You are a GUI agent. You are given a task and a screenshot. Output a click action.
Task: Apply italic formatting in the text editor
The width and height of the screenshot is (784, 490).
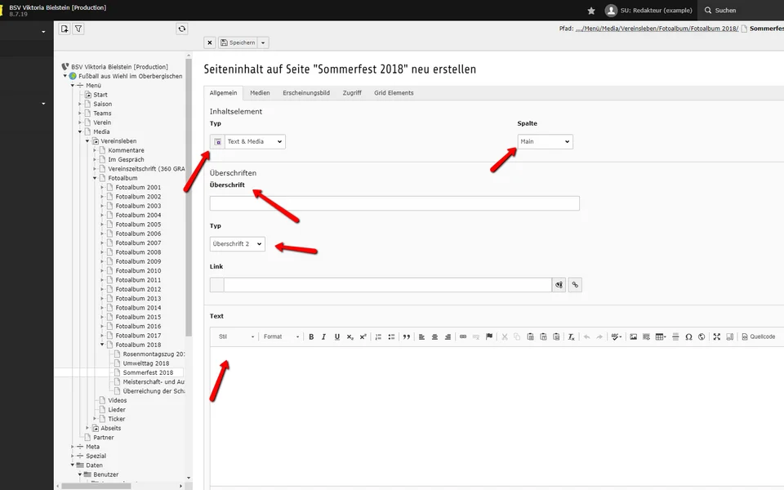[323, 336]
